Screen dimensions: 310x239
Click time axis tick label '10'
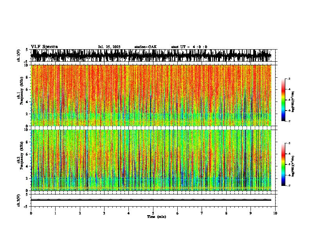(x=275, y=213)
